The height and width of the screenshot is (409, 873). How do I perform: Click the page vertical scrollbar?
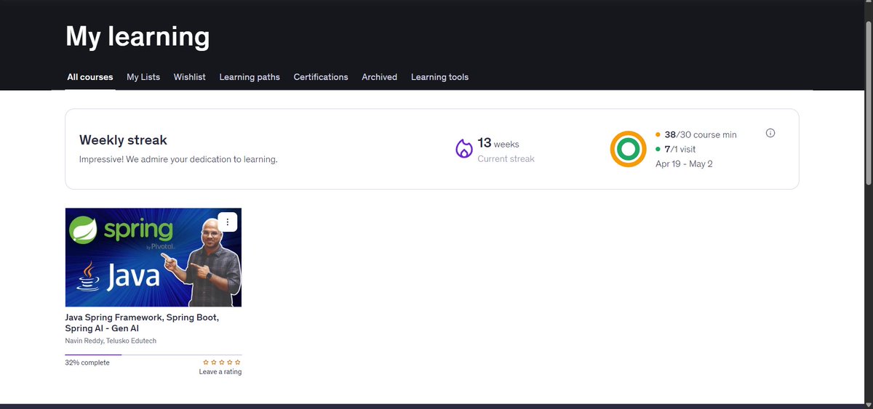coord(868,102)
